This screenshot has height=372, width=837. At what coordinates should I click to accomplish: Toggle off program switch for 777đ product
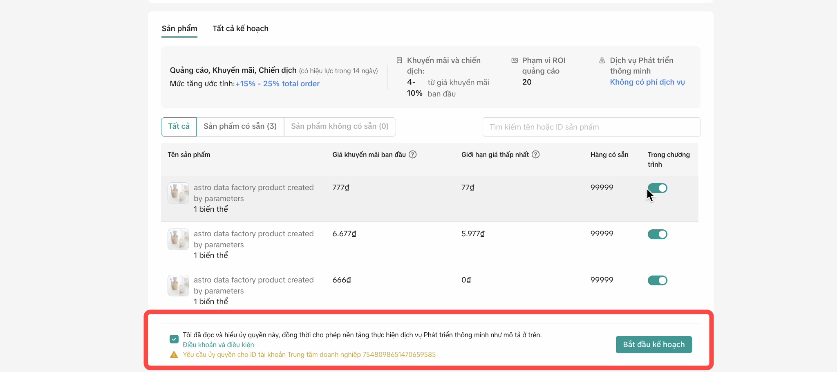click(x=657, y=188)
